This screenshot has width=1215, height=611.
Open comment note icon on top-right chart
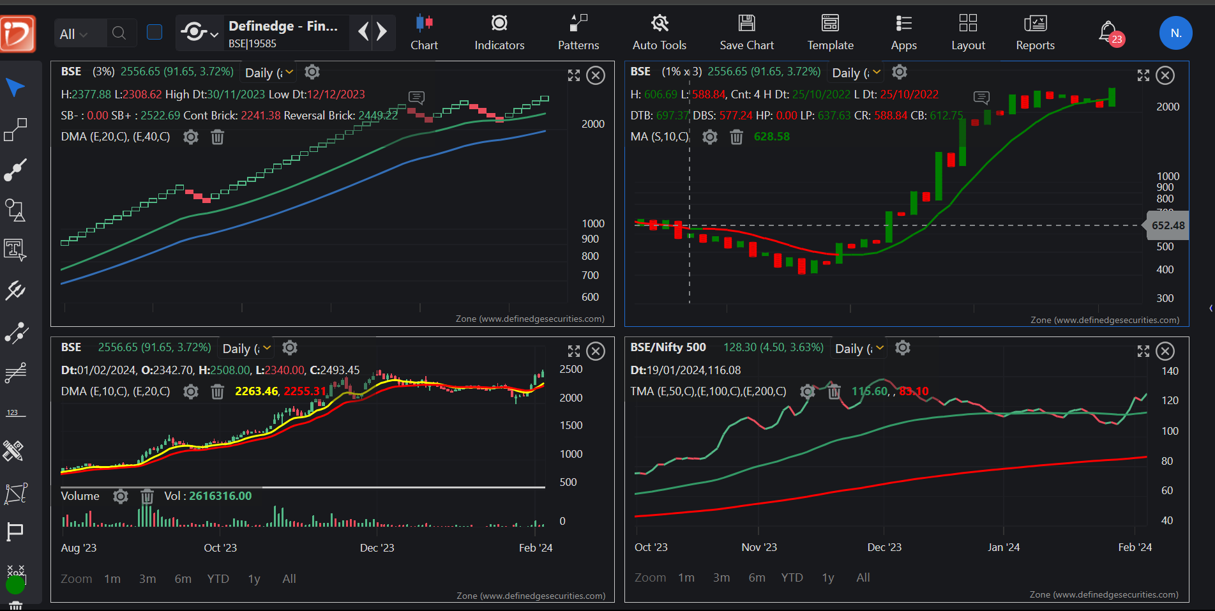(x=981, y=97)
